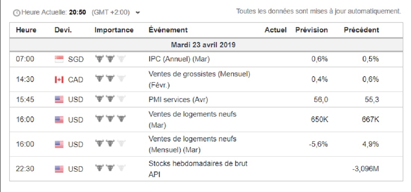
Task: Click the Mardi 23 avril 2019 date row
Action: click(203, 45)
